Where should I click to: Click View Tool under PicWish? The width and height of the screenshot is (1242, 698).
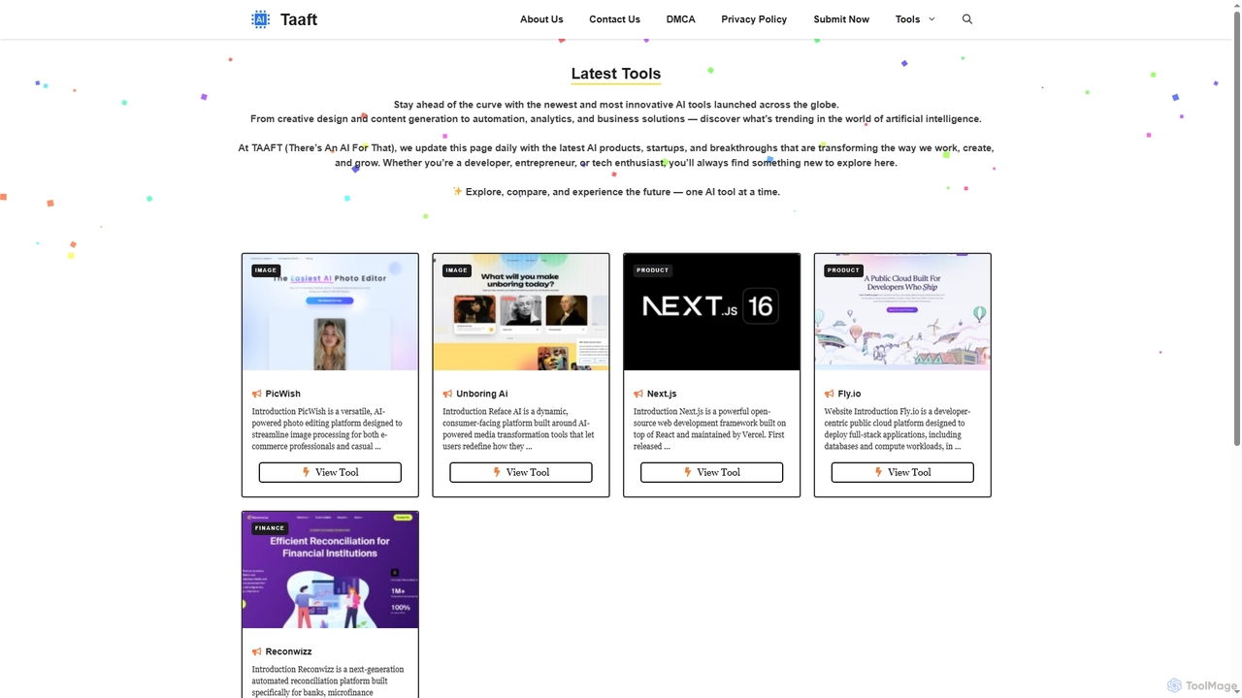pos(330,472)
